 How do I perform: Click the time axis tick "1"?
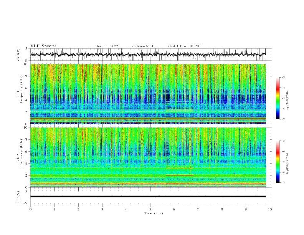[54, 209]
